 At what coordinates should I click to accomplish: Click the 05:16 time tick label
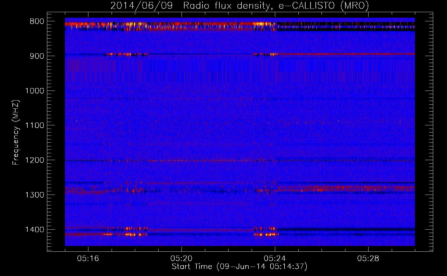88,259
